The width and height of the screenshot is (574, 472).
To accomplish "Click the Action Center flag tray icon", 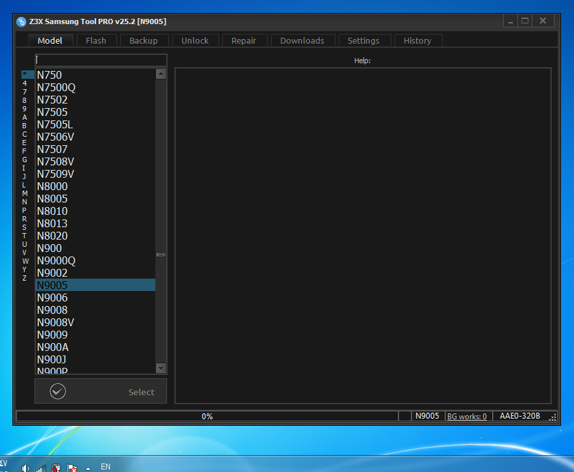I will [x=72, y=468].
